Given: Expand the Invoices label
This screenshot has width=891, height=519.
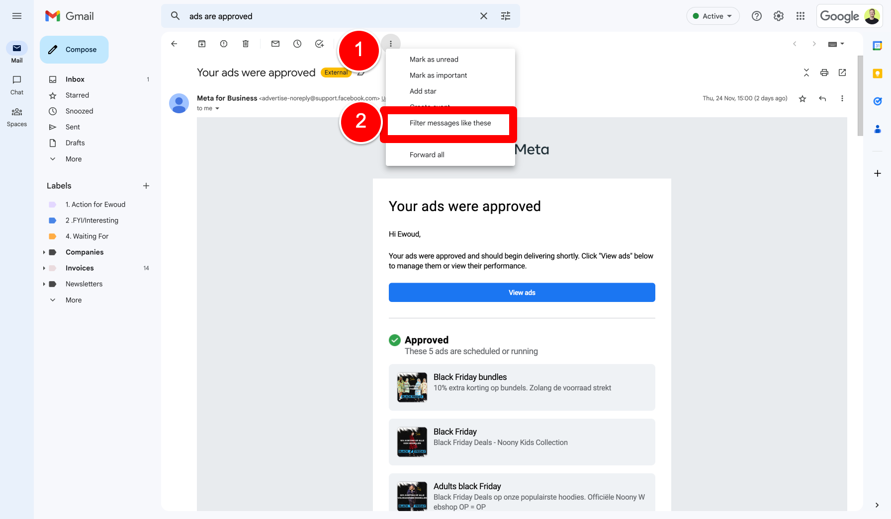Looking at the screenshot, I should coord(44,268).
